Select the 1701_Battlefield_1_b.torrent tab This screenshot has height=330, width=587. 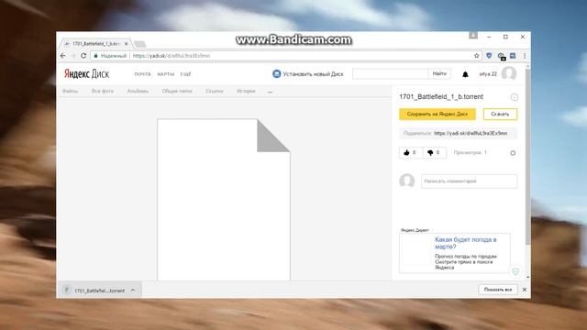tap(95, 44)
